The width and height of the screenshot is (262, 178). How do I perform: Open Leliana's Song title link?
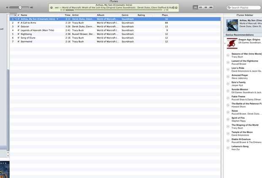(240, 146)
